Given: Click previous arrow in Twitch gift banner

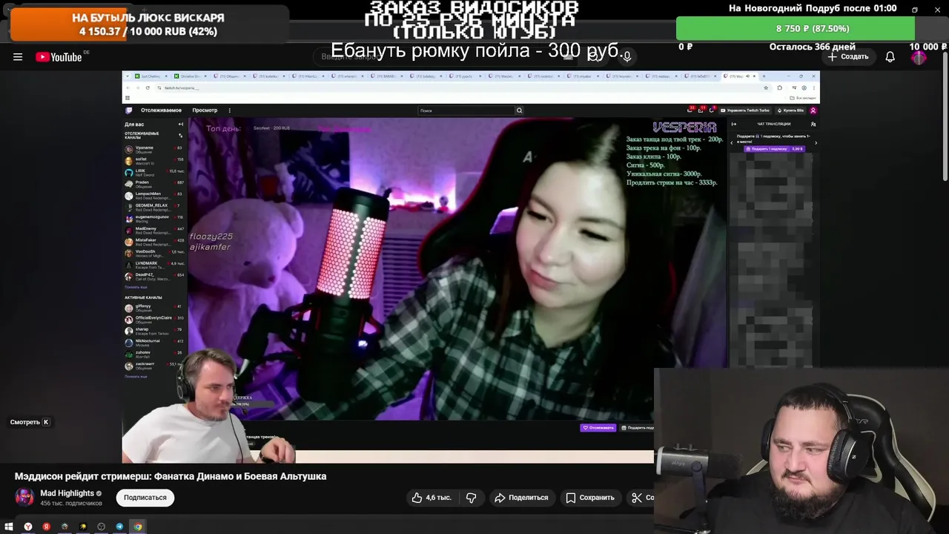Looking at the screenshot, I should [x=733, y=142].
